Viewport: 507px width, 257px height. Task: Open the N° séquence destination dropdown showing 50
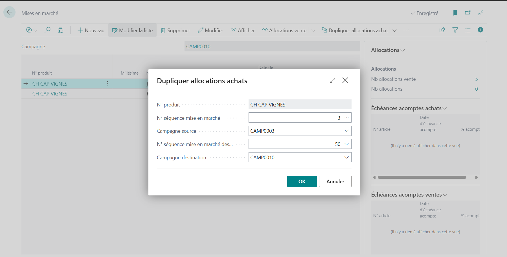346,144
